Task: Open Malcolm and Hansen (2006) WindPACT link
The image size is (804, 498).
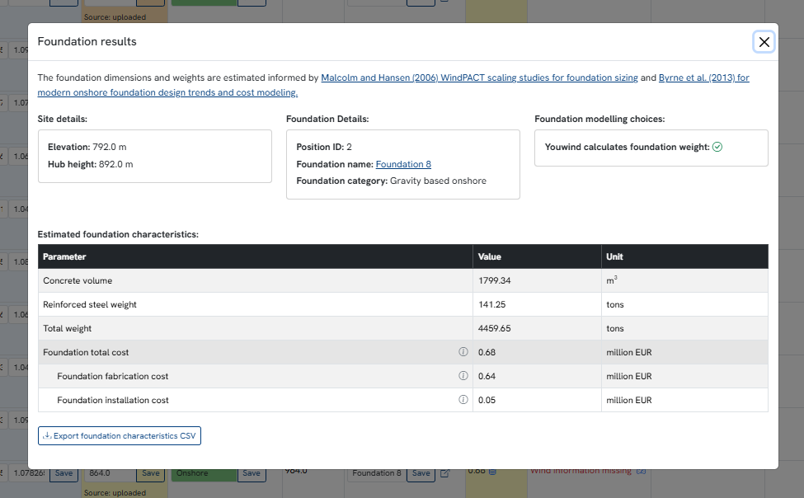Action: point(479,78)
